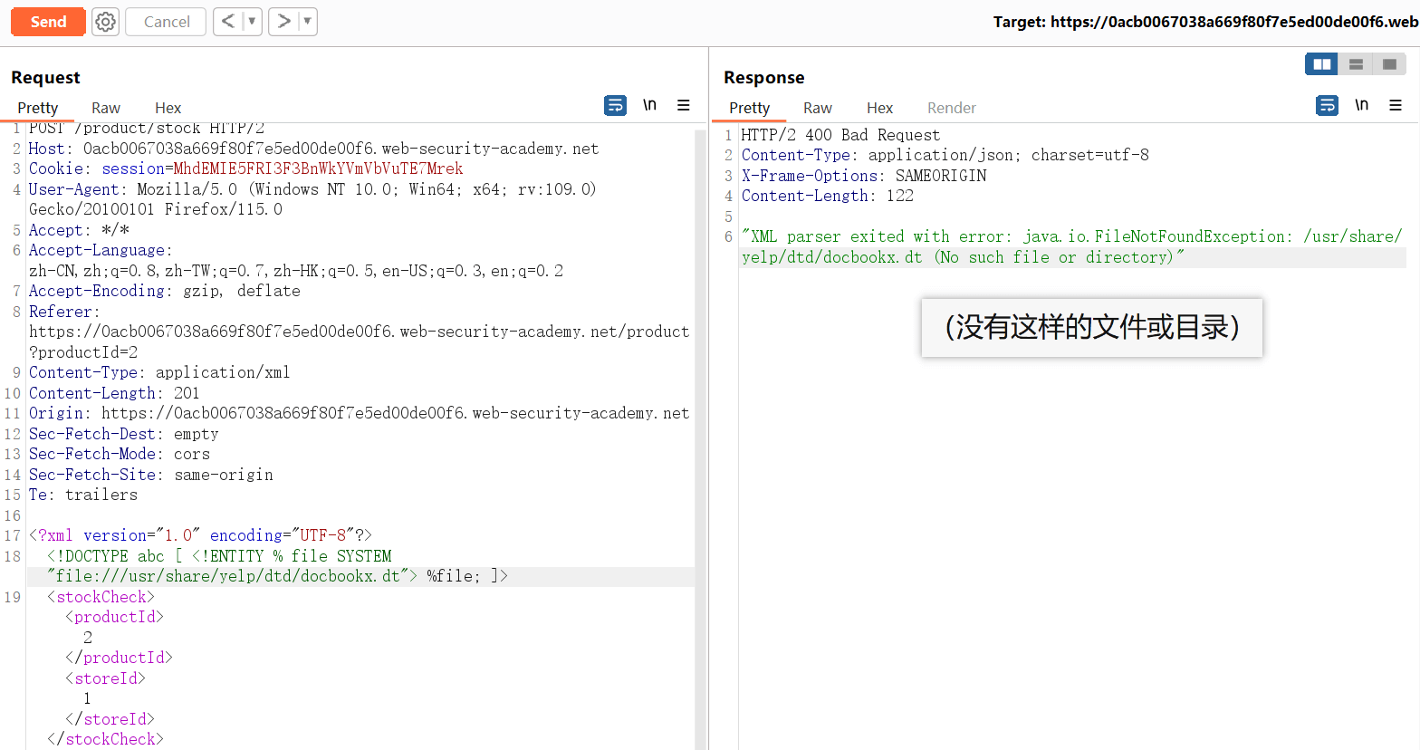Open the Repeater settings gear icon
The image size is (1420, 750).
(x=106, y=22)
